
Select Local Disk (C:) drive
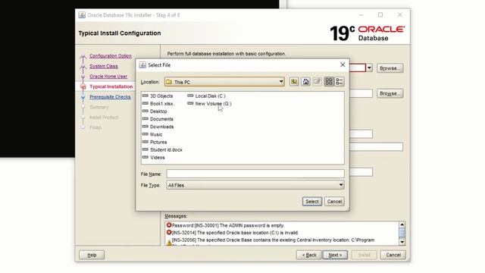pyautogui.click(x=211, y=96)
